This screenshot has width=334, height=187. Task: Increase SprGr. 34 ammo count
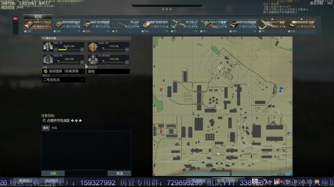[127, 50]
